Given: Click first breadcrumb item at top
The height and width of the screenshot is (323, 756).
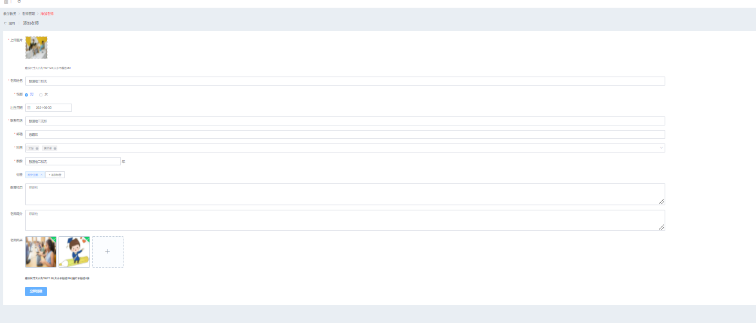Looking at the screenshot, I should pos(10,14).
